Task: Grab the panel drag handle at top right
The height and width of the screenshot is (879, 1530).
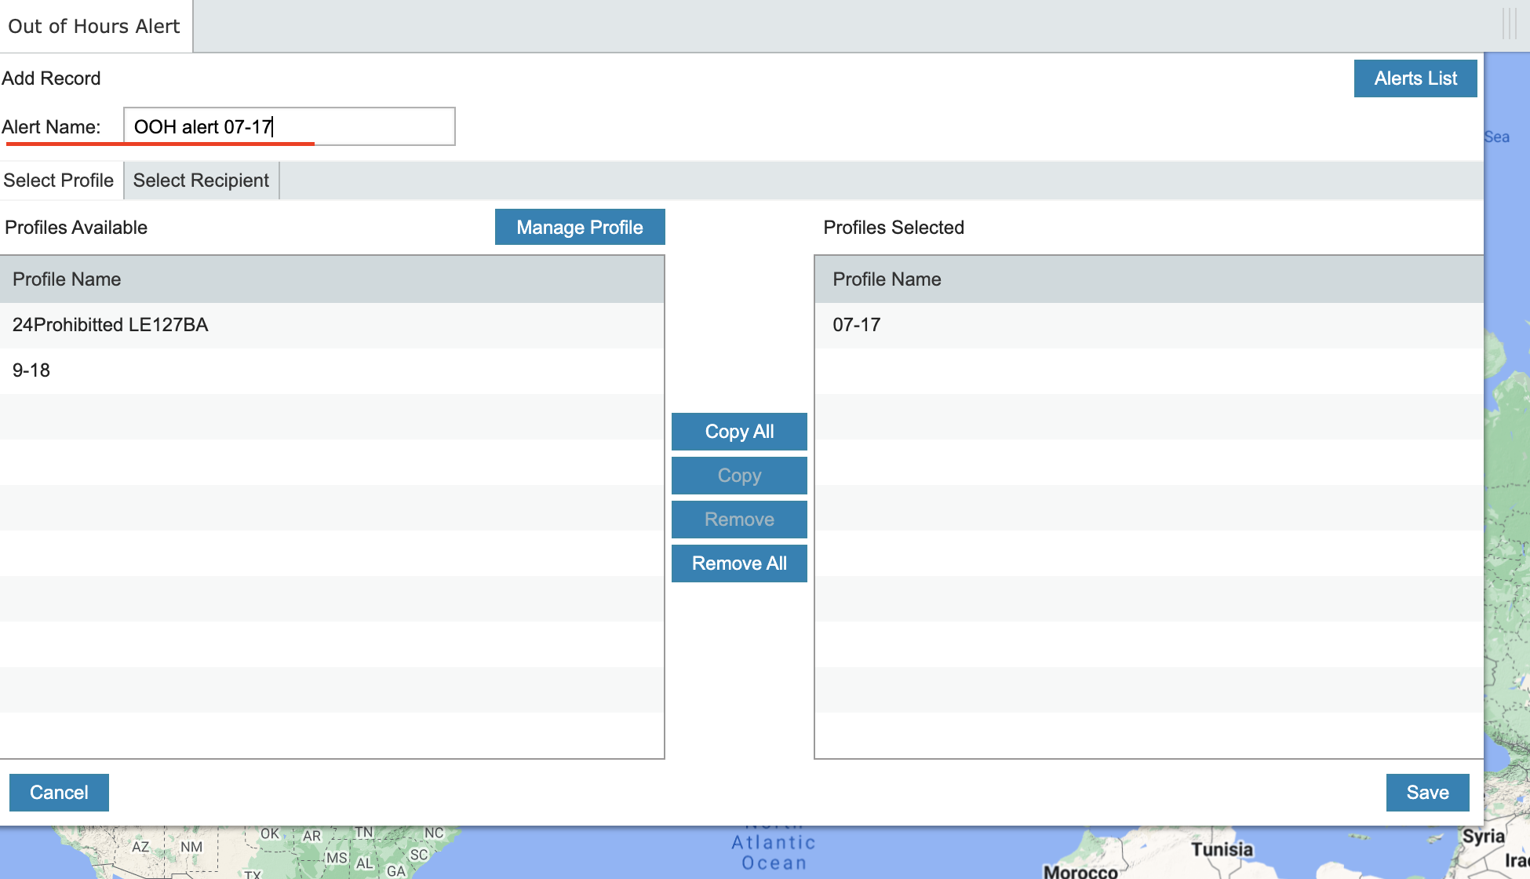Action: point(1509,24)
